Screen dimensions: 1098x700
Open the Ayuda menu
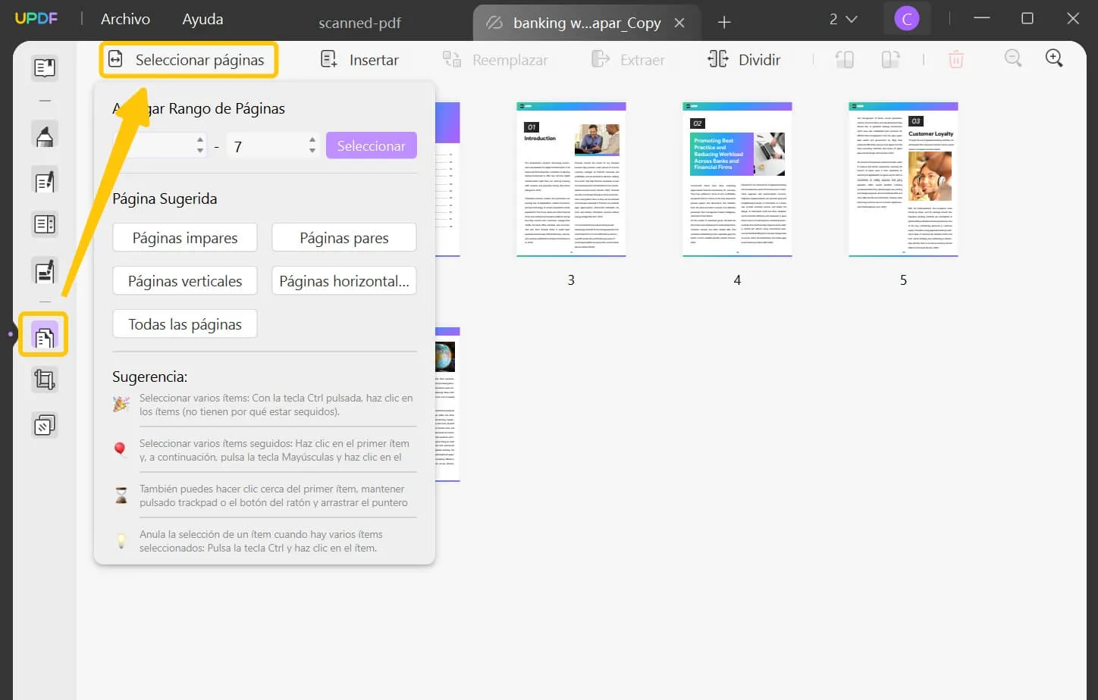click(202, 19)
